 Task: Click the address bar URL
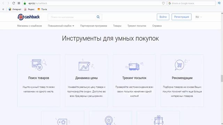pos(38,3)
